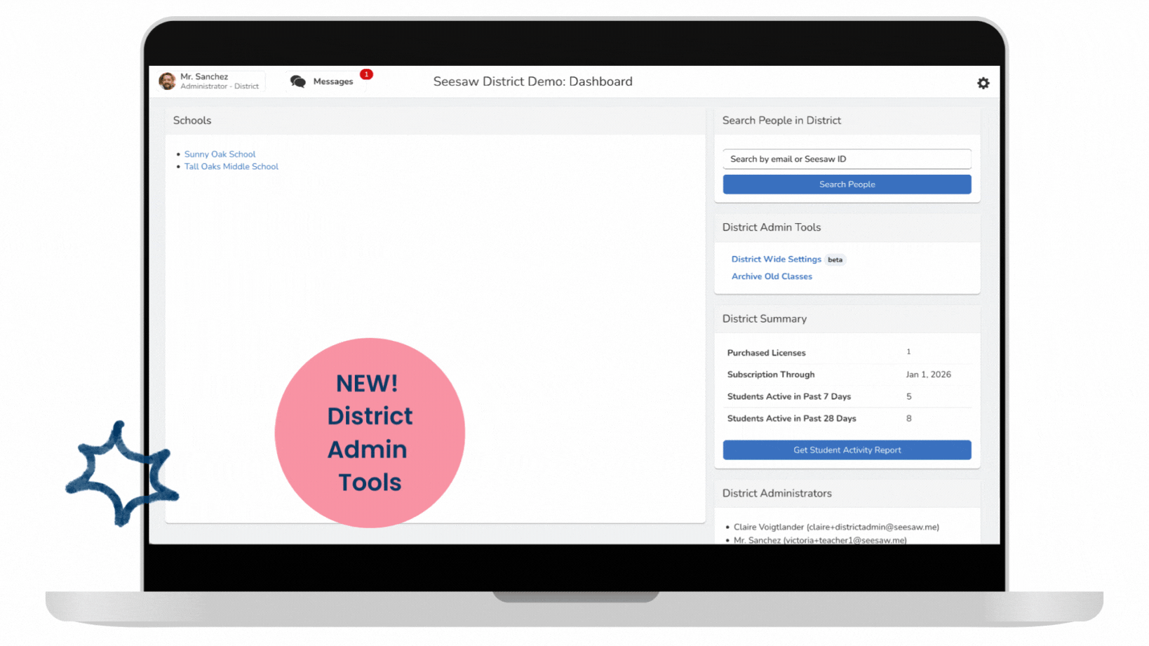Click Get Student Activity Report
Viewport: 1149px width, 646px height.
pos(847,450)
